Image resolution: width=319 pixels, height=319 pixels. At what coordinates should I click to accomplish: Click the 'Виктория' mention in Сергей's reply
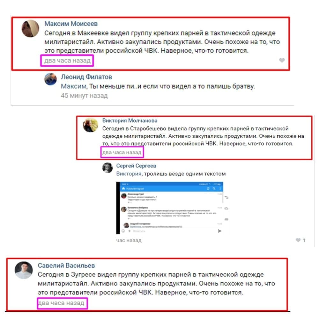tap(129, 174)
